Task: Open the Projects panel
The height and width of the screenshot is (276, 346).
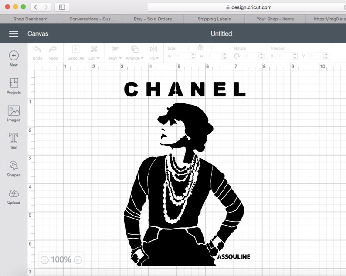Action: point(14,86)
